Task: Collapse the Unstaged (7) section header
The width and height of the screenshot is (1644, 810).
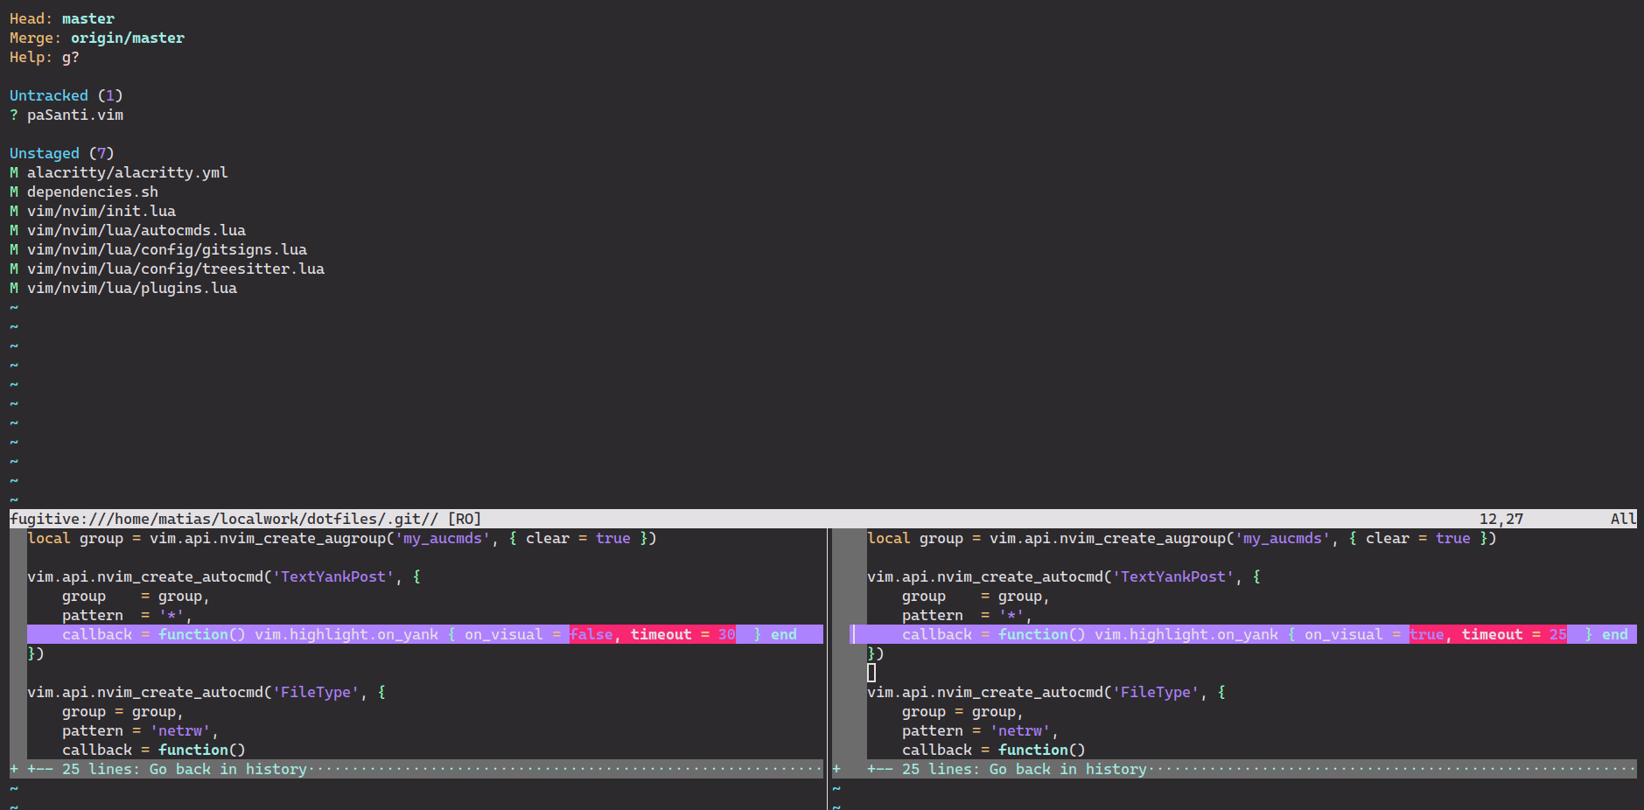Action: tap(58, 153)
